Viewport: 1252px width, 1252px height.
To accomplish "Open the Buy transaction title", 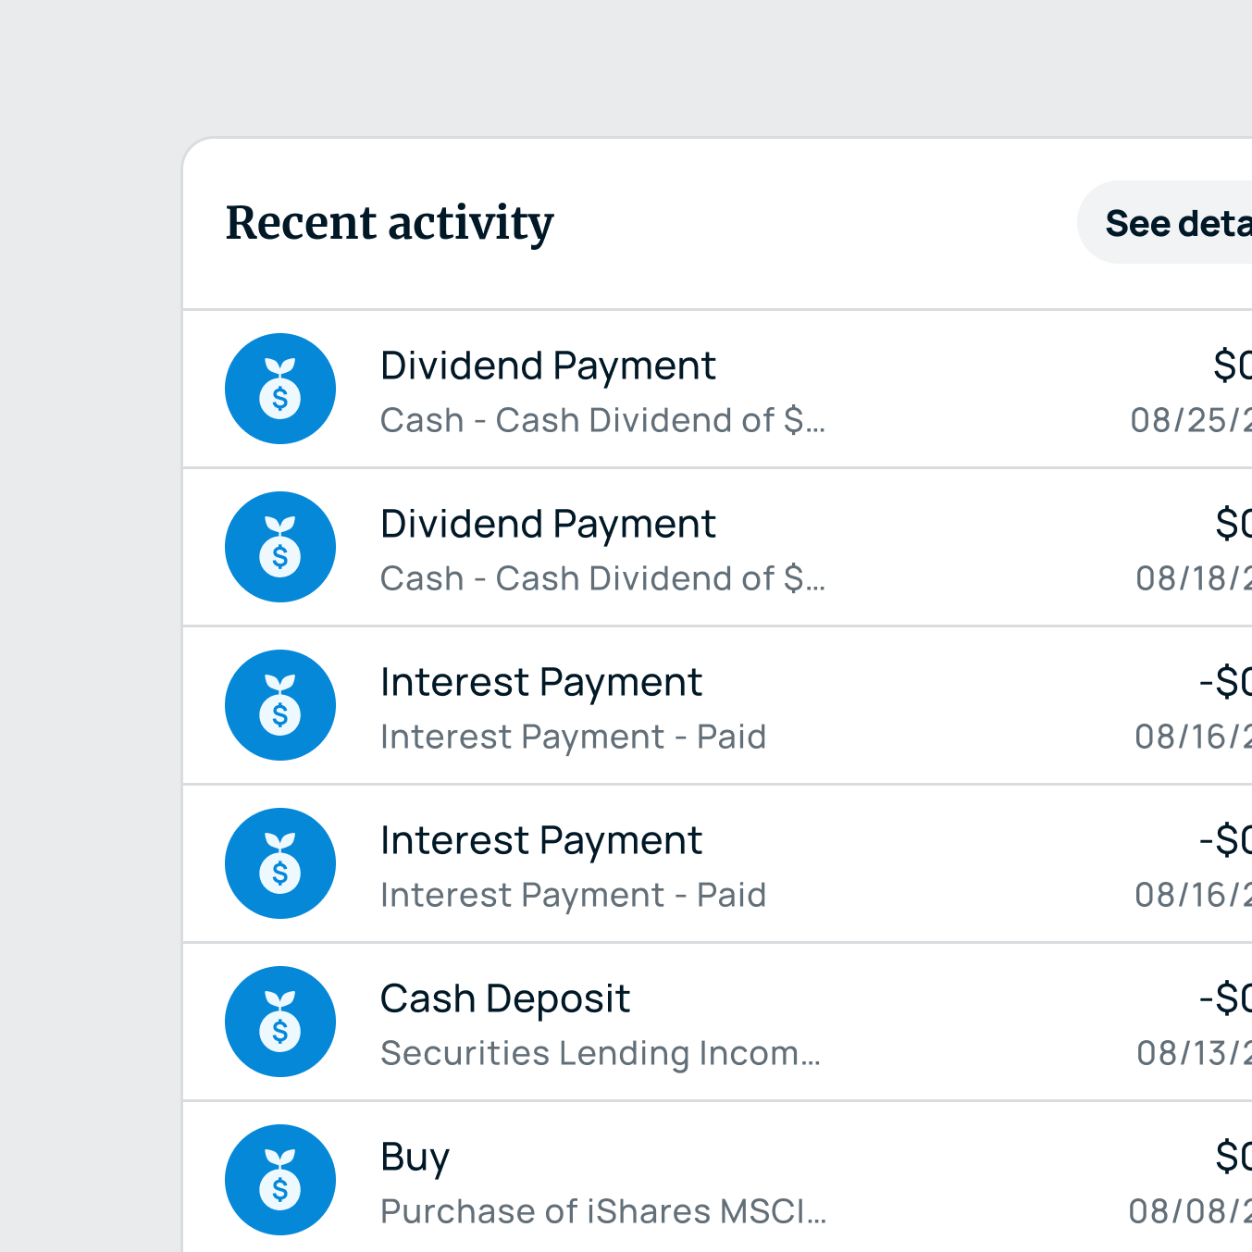I will [x=415, y=1158].
